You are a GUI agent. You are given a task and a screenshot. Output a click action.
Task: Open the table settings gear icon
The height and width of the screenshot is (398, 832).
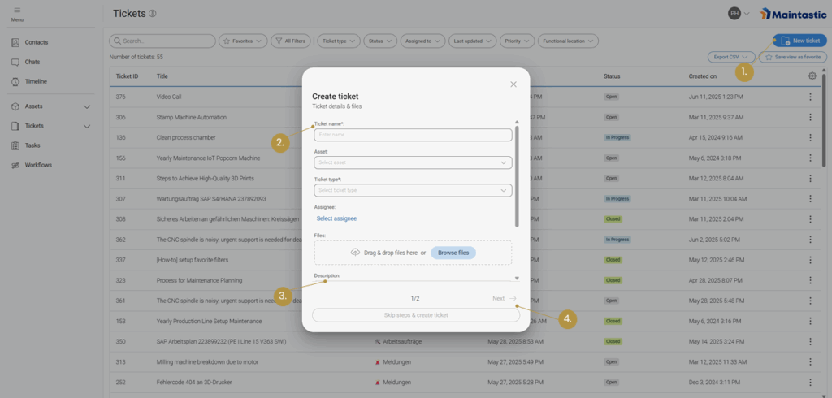point(812,76)
